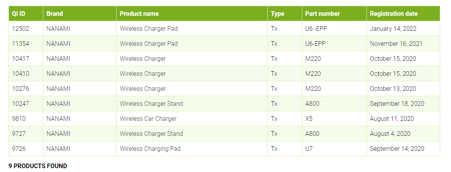The height and width of the screenshot is (172, 451).
Task: Open the row with Qi ID 10417
Action: [20, 58]
